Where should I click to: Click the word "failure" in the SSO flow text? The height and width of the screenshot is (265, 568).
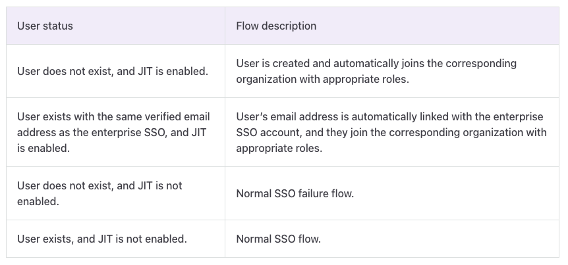(311, 194)
